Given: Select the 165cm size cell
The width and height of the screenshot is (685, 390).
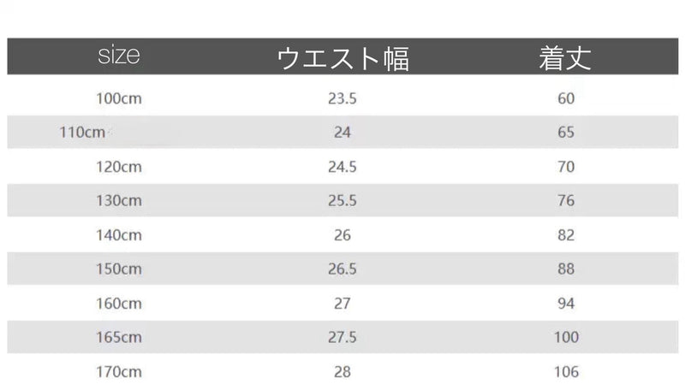Looking at the screenshot, I should [119, 337].
